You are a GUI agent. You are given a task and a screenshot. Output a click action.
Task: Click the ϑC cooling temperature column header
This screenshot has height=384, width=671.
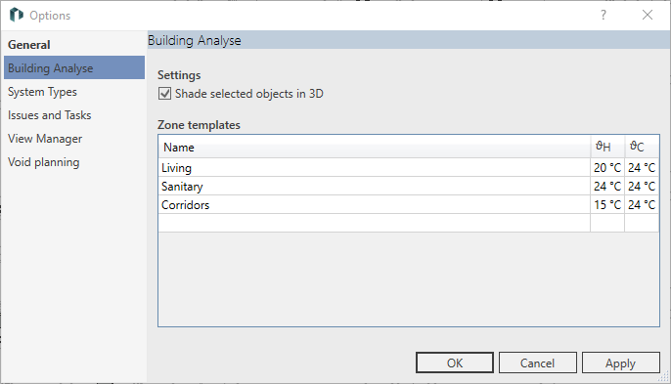[x=642, y=148]
